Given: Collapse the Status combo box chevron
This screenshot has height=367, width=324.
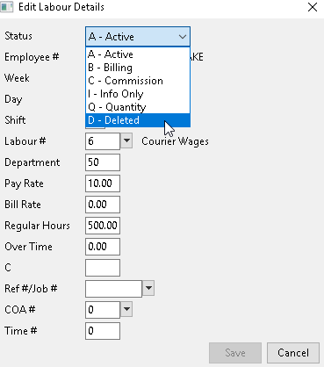Looking at the screenshot, I should [x=183, y=37].
